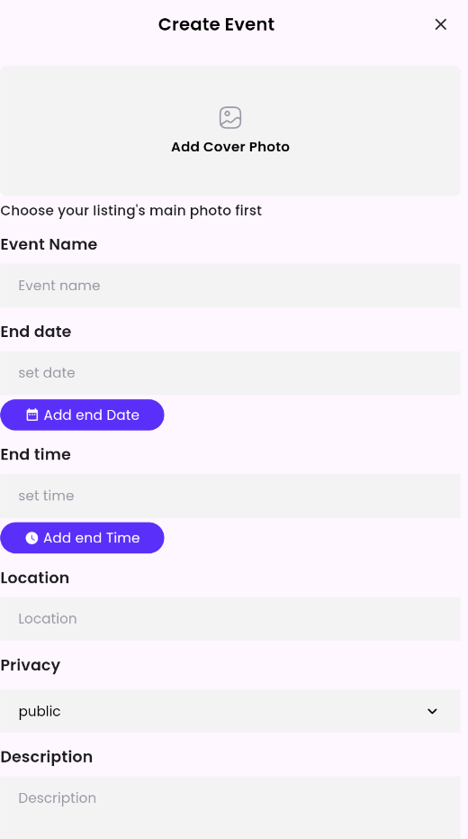Open the Privacy selector showing public
This screenshot has height=839, width=468.
(230, 711)
